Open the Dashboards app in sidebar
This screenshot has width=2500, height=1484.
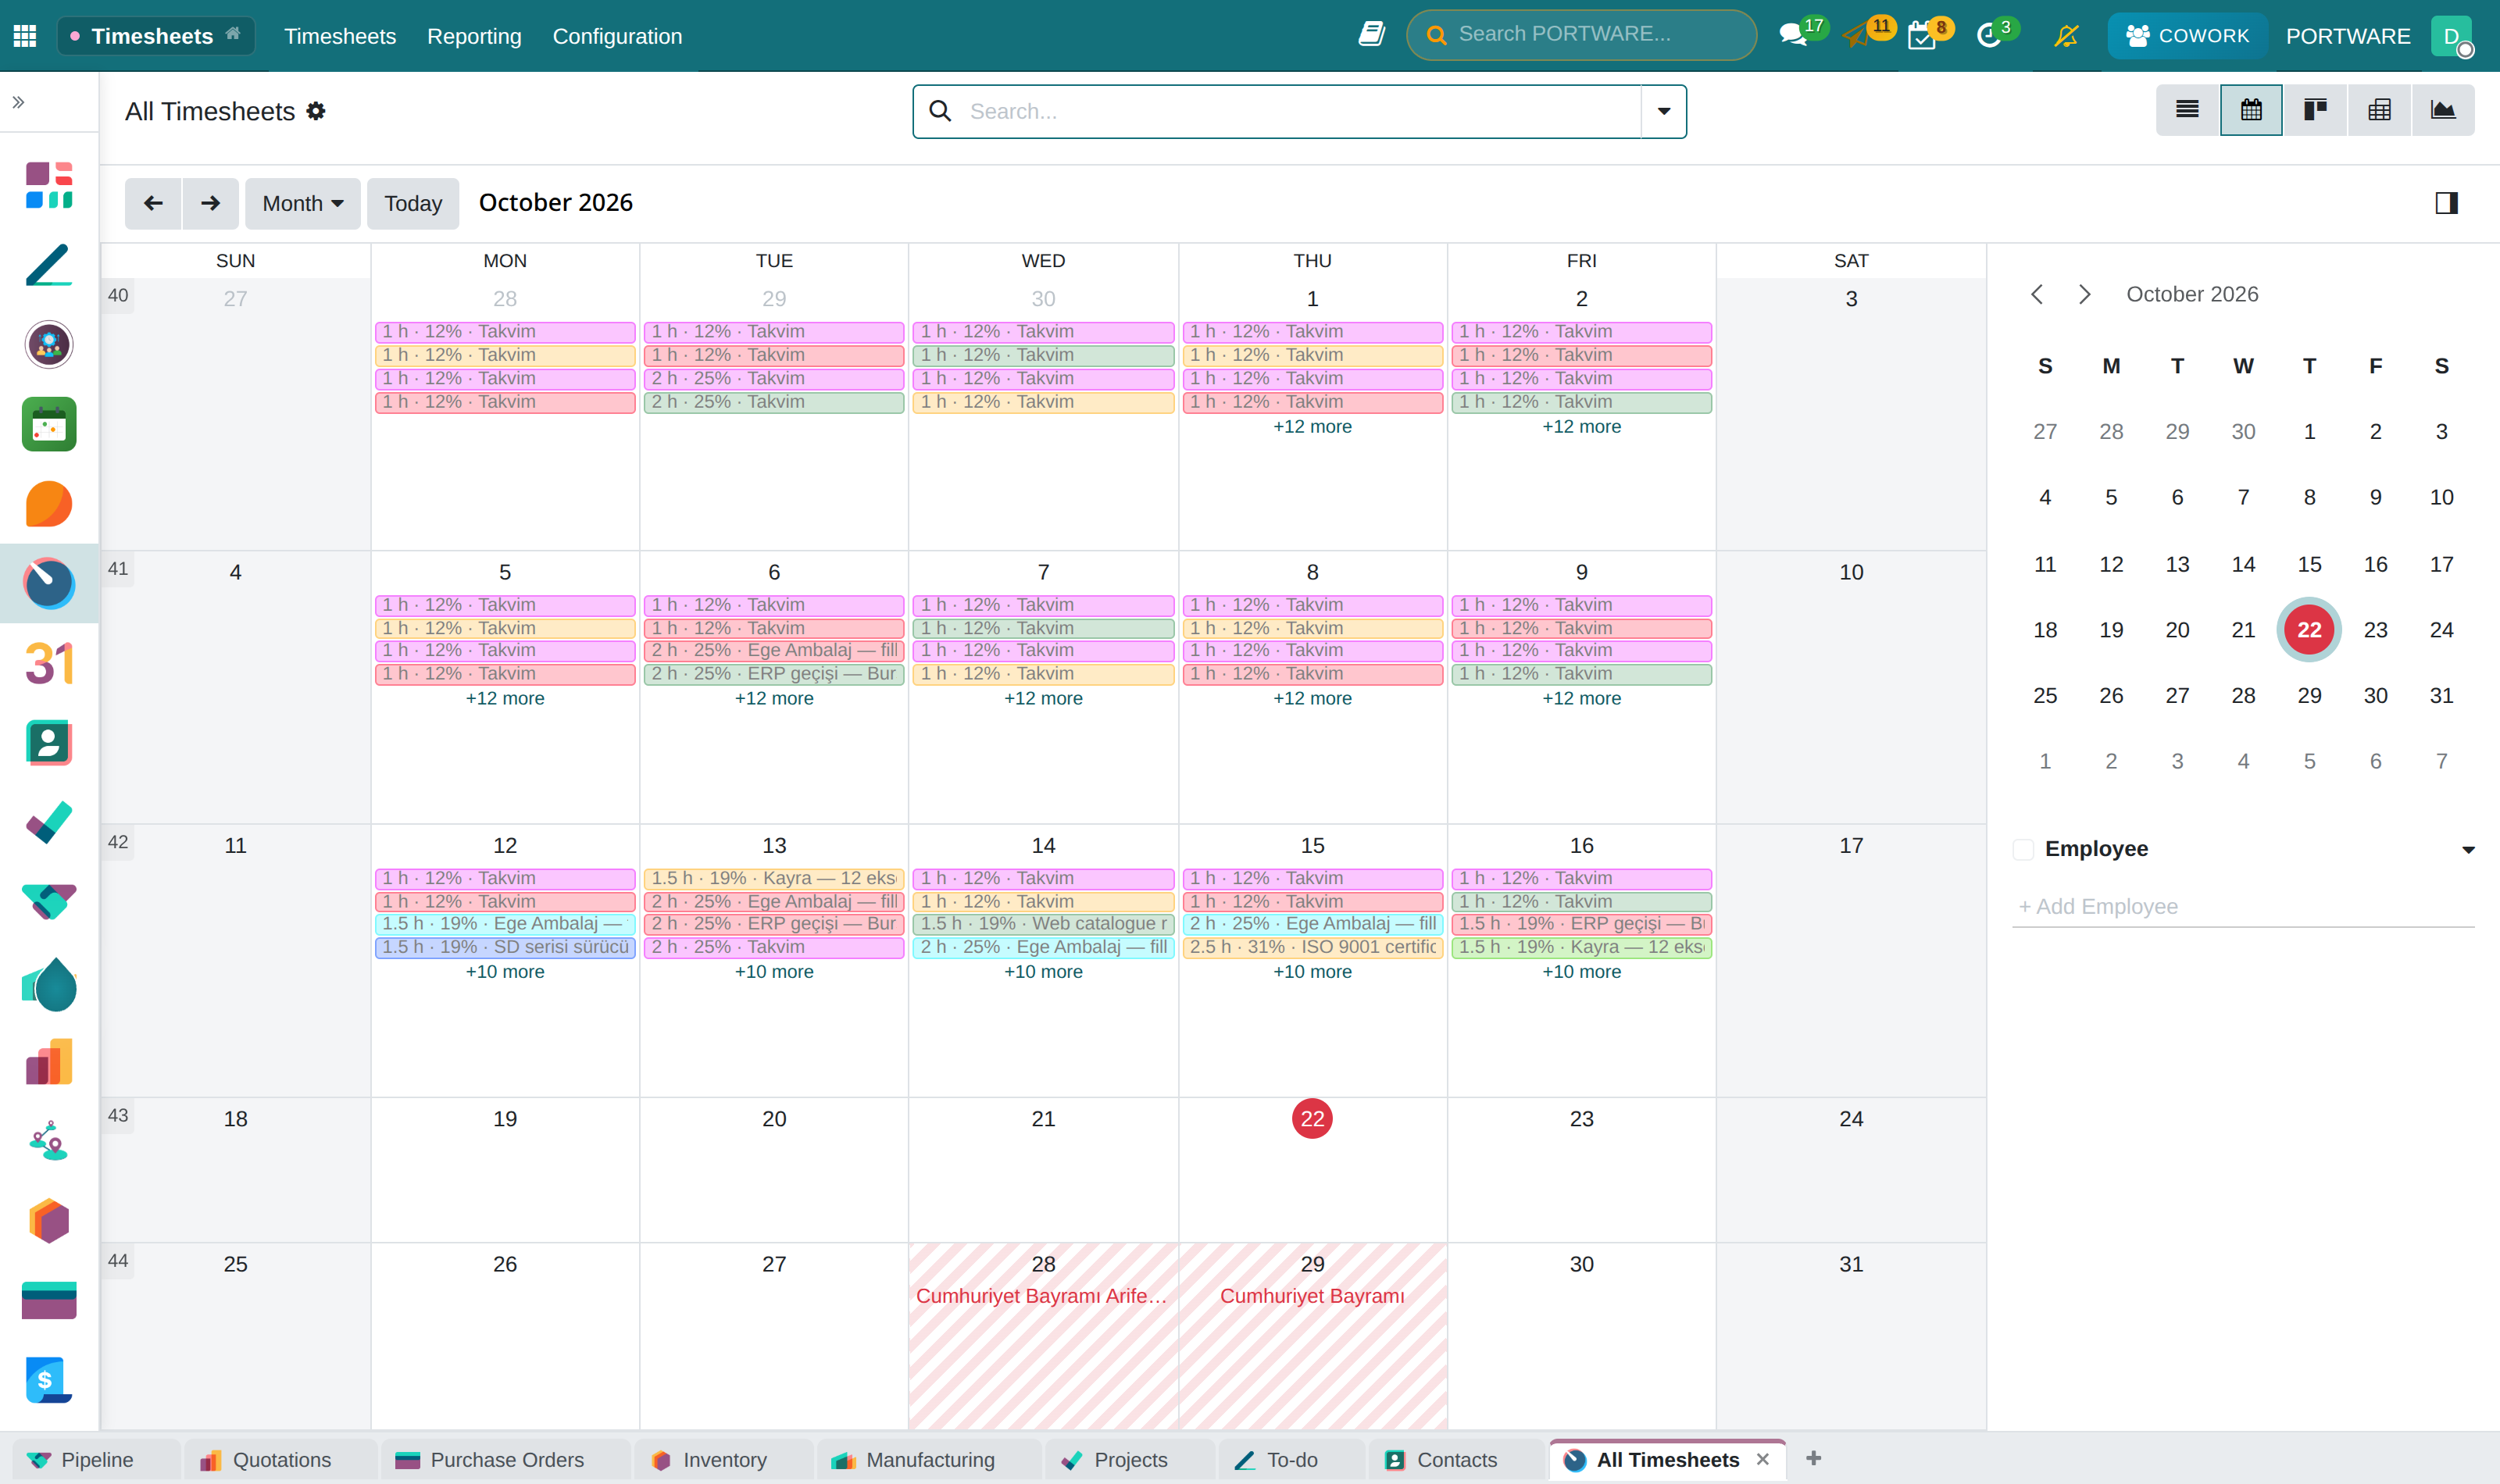click(49, 185)
